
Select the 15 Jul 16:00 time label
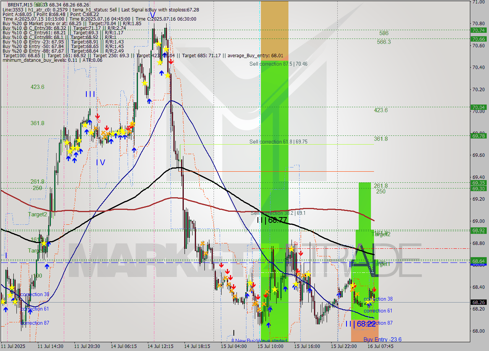[307, 346]
